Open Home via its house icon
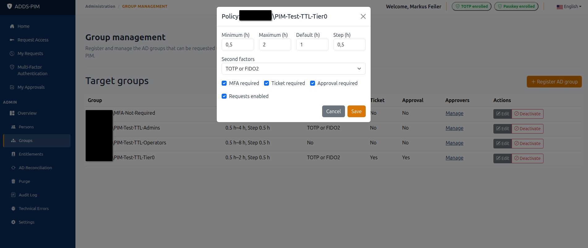This screenshot has width=588, height=248. pyautogui.click(x=12, y=26)
